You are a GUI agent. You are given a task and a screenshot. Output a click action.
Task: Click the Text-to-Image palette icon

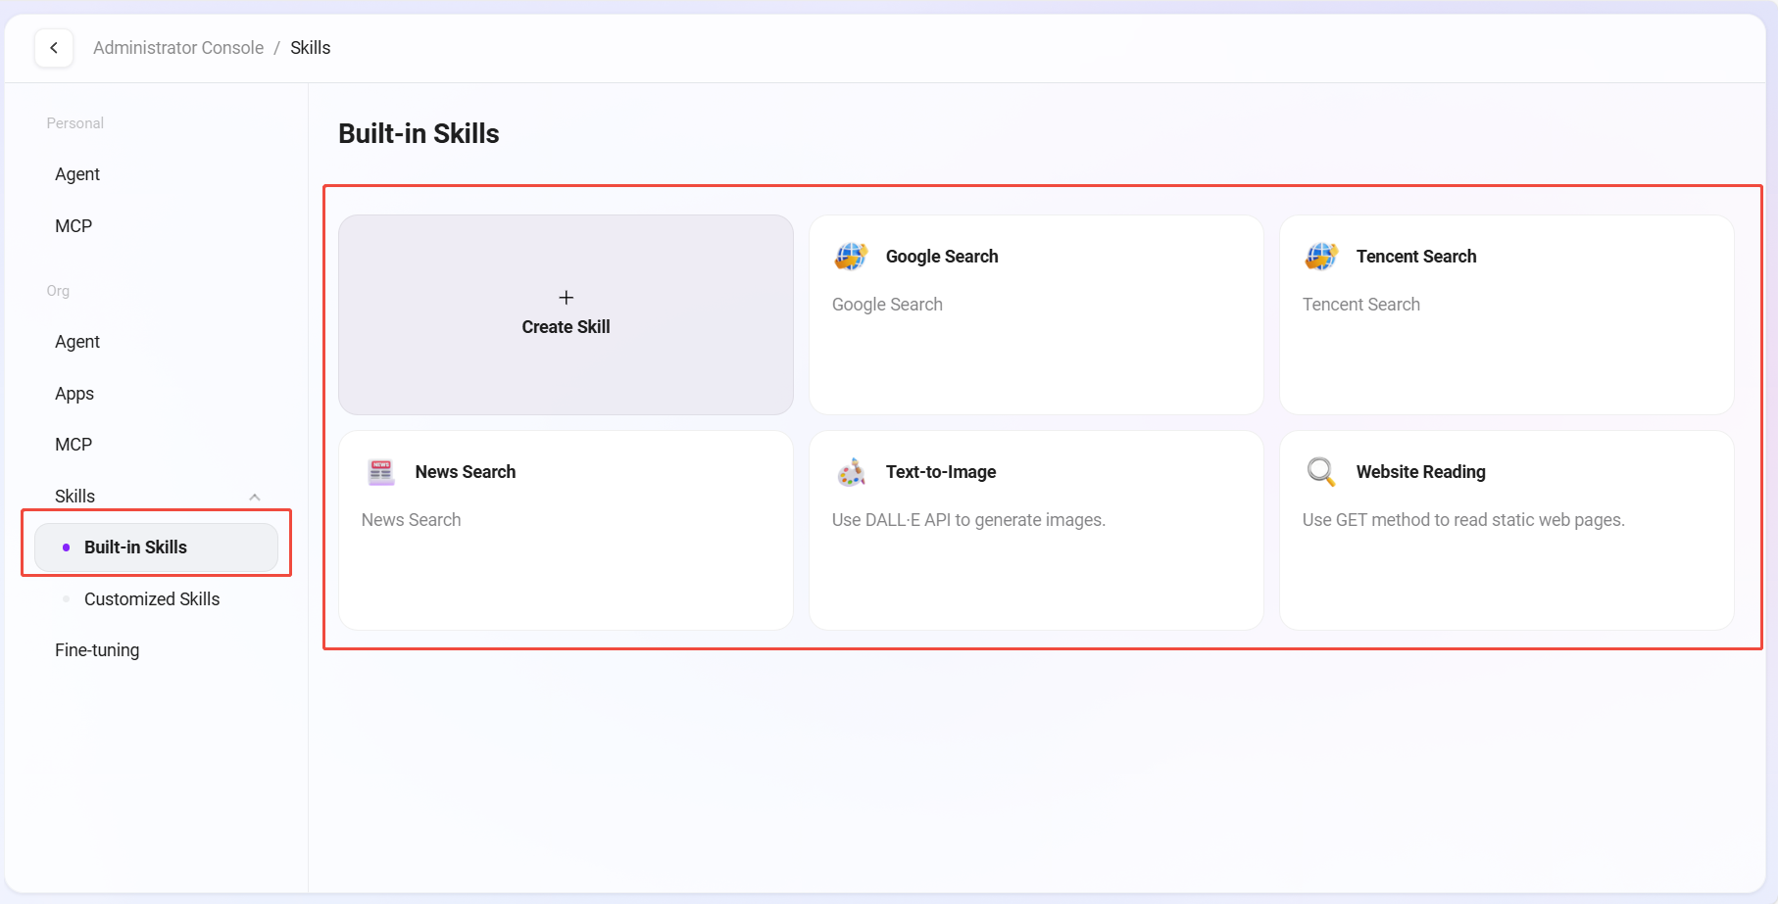tap(851, 472)
